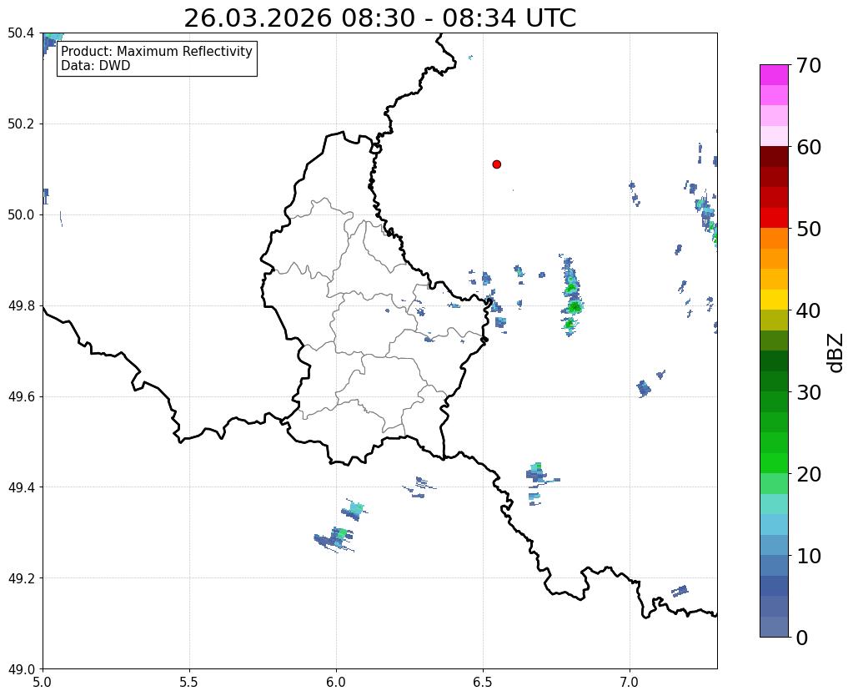
Task: Select the 'Data: DWD' label
Action: pos(96,66)
